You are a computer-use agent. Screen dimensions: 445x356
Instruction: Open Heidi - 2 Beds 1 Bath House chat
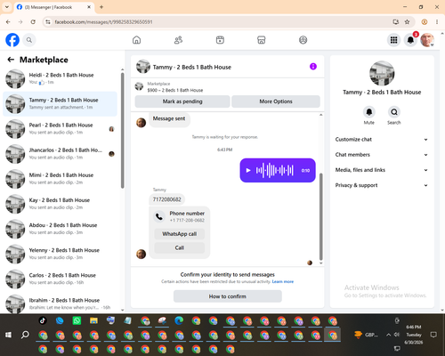point(60,78)
